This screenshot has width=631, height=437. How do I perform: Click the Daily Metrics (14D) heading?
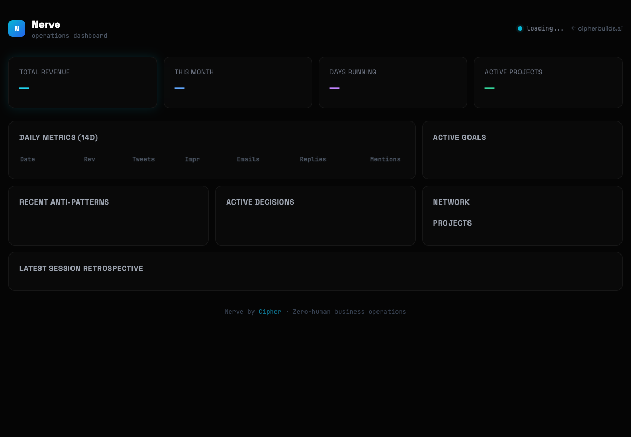pyautogui.click(x=59, y=137)
